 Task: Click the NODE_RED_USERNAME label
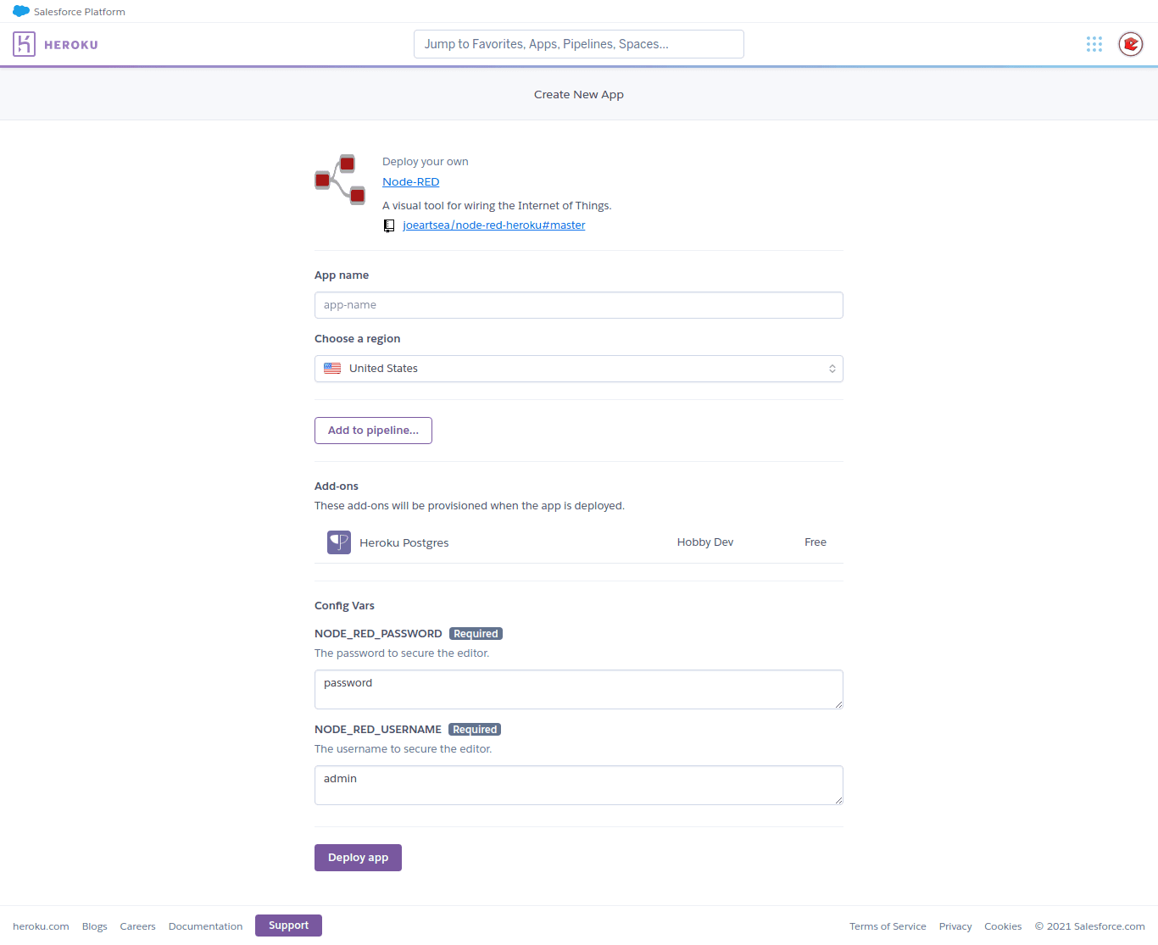coord(378,730)
